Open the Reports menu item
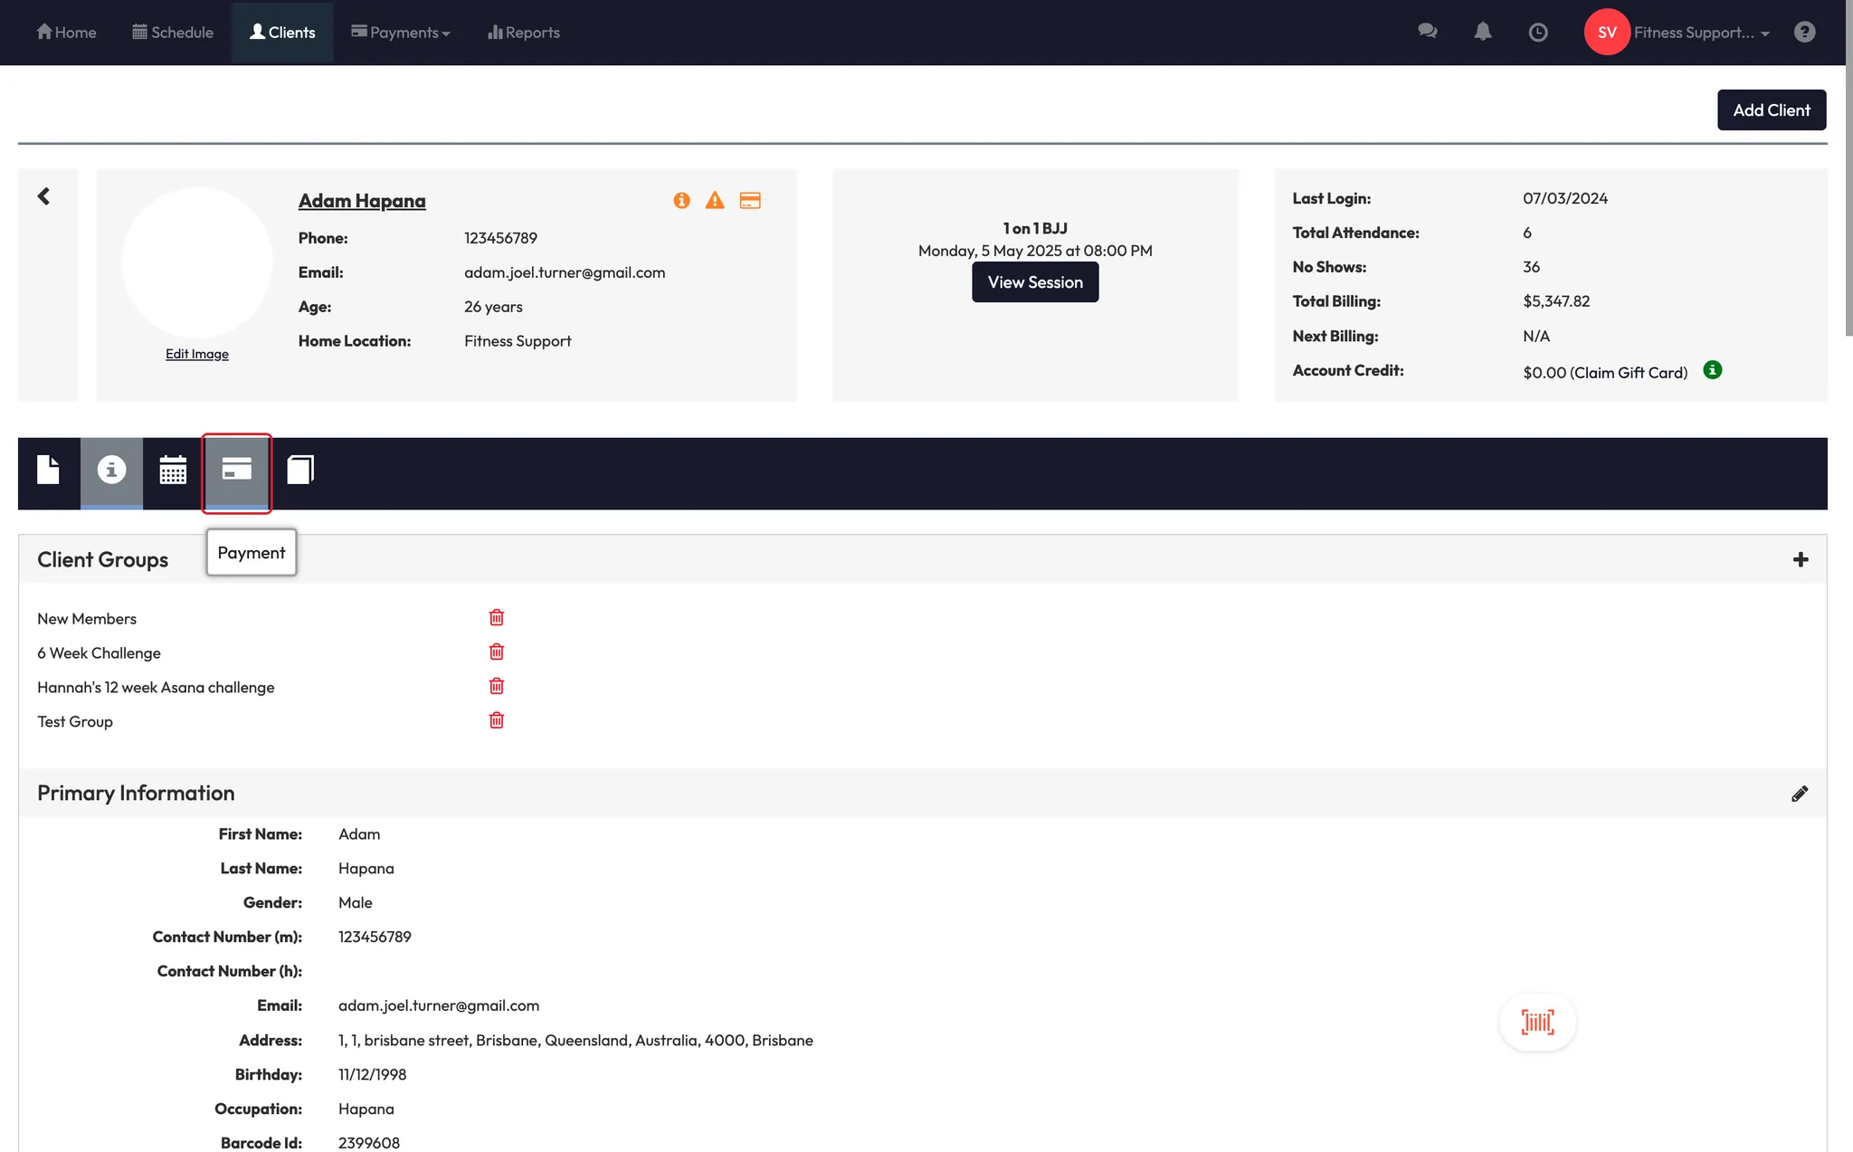1853x1152 pixels. coord(524,33)
